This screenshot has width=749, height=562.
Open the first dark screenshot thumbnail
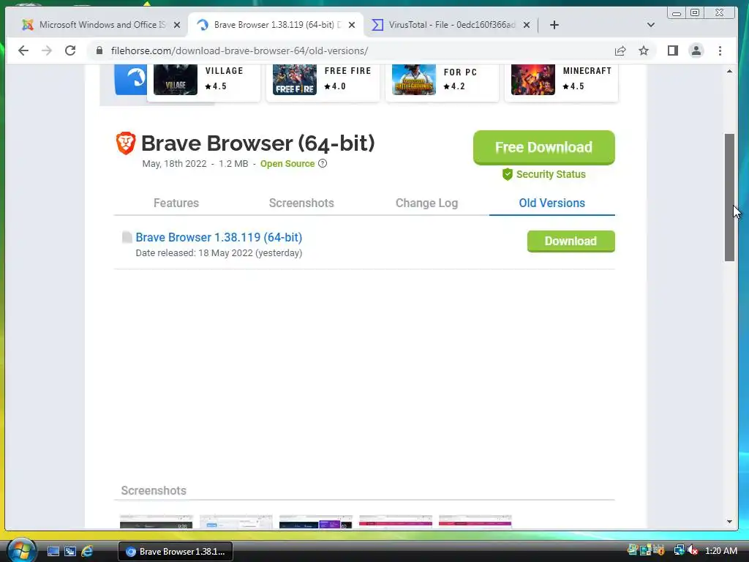(x=157, y=521)
